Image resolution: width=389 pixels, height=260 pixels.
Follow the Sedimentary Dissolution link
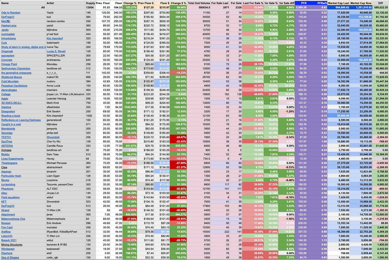16,68
